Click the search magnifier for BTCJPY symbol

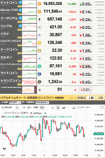pos(3,108)
